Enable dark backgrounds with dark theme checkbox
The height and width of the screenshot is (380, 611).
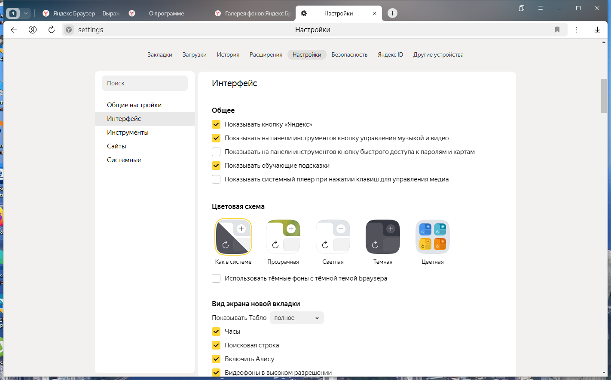(x=216, y=278)
